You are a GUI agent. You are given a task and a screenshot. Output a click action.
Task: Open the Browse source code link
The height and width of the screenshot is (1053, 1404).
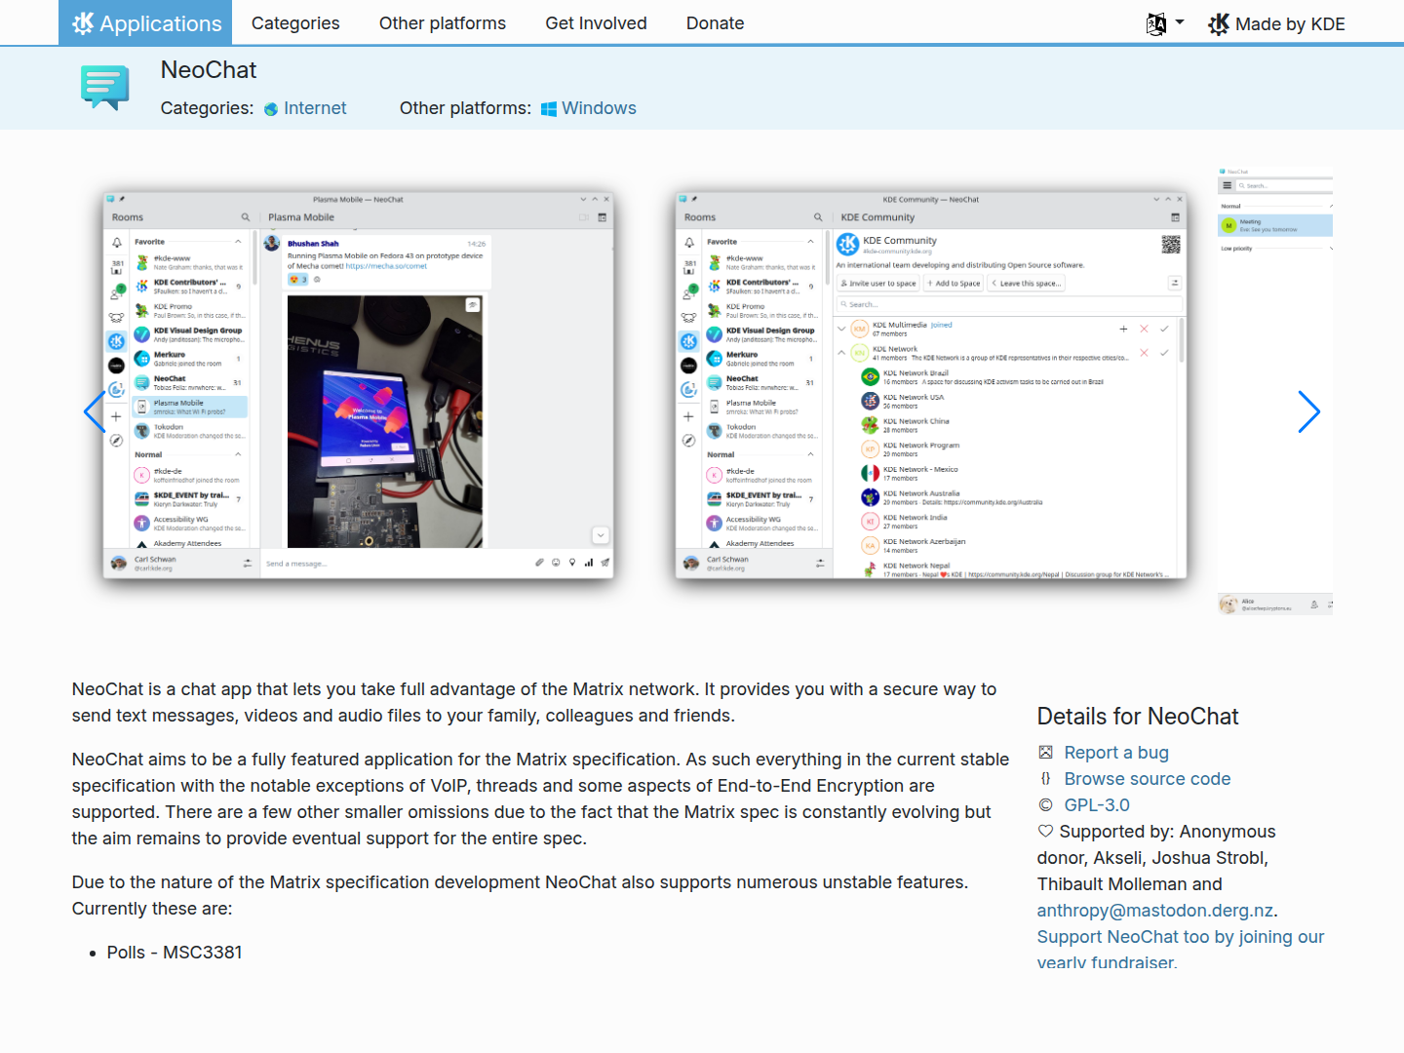[1148, 779]
